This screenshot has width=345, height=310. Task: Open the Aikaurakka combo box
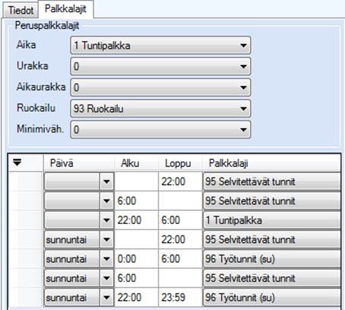[x=160, y=88]
